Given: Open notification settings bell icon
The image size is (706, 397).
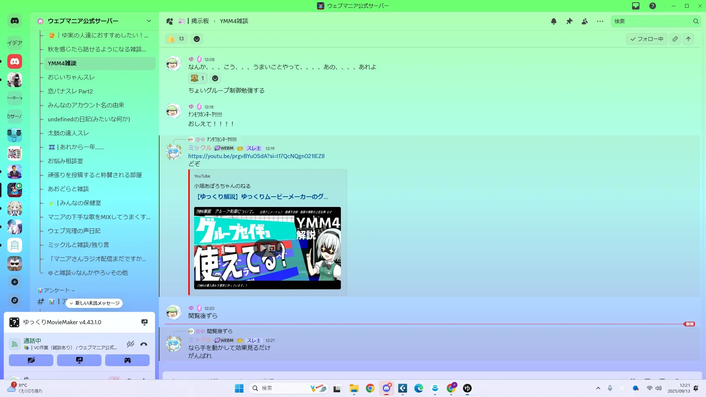Looking at the screenshot, I should pos(553,21).
